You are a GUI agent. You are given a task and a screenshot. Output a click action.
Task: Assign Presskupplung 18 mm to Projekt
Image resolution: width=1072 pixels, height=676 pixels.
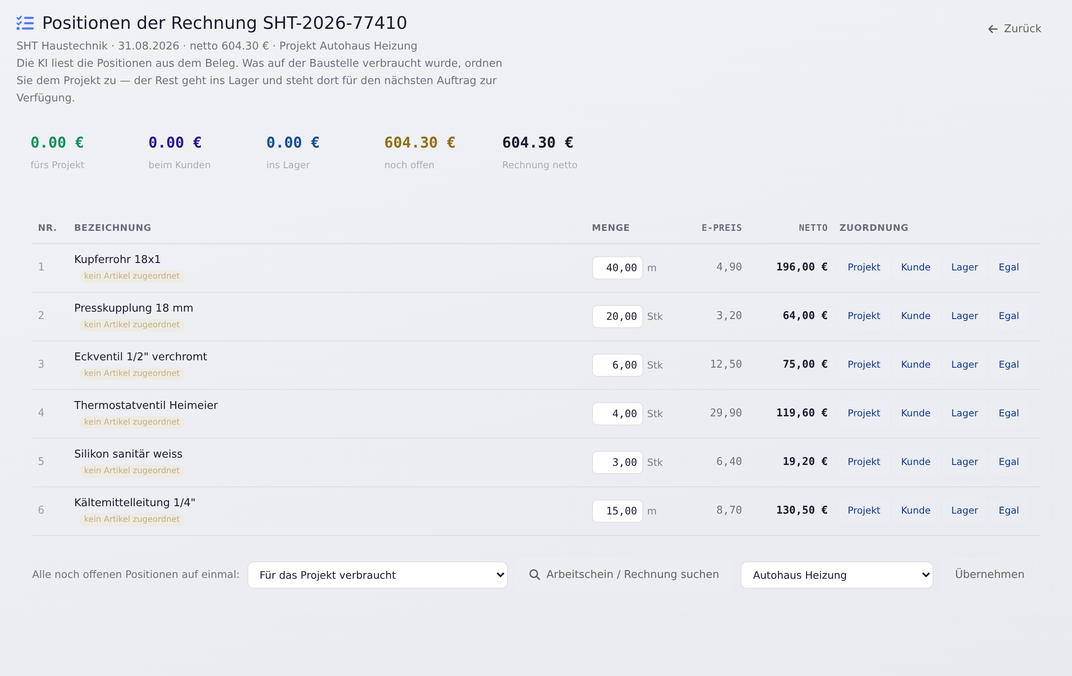click(x=864, y=316)
